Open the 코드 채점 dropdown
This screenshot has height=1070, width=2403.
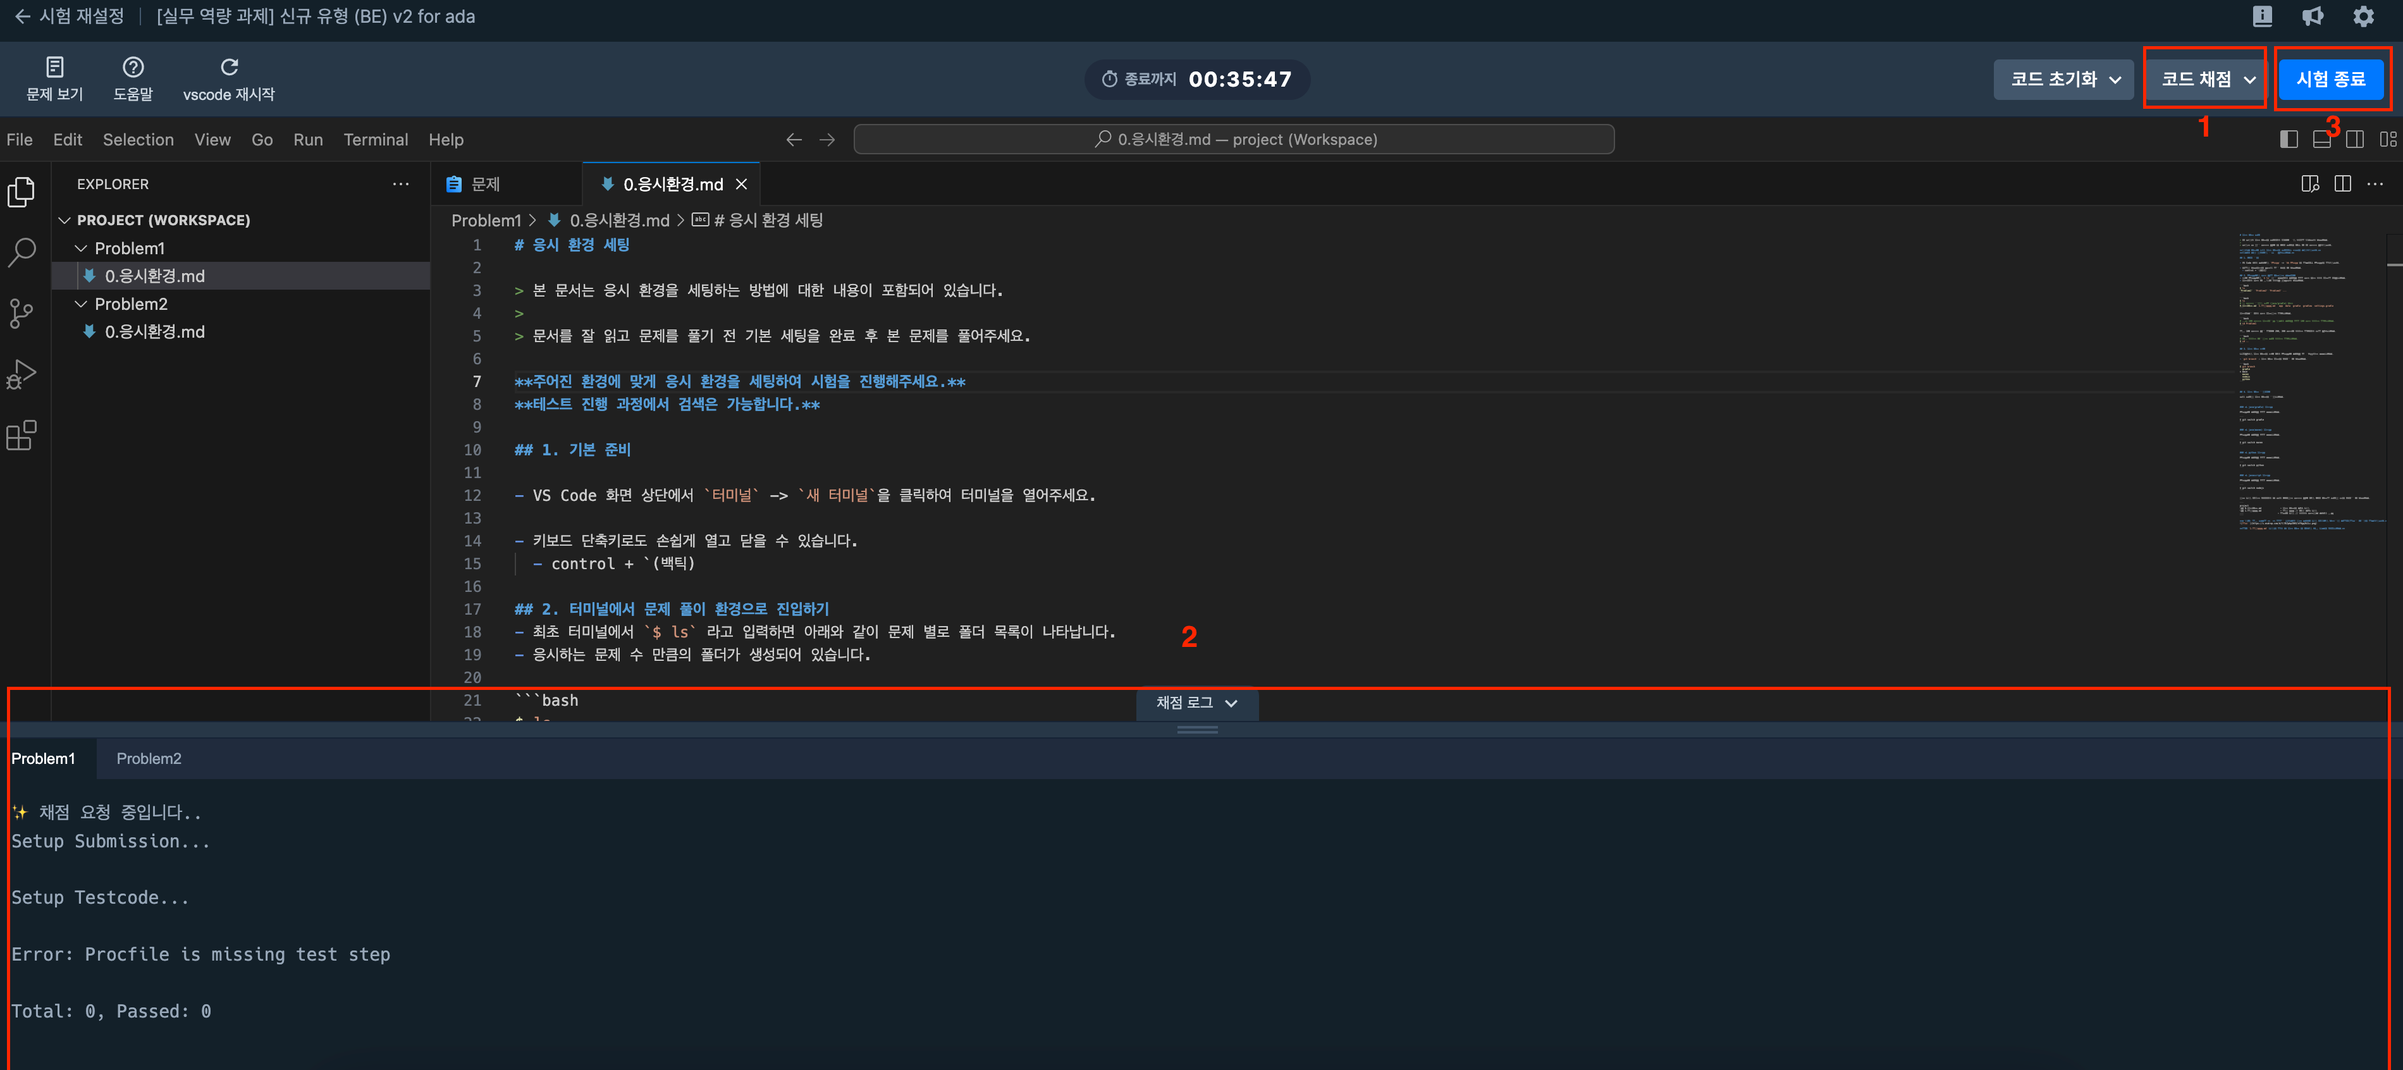2206,79
